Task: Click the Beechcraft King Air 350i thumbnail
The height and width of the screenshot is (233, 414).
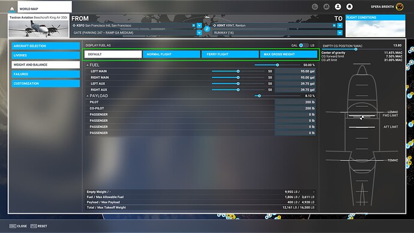Action: (x=38, y=26)
